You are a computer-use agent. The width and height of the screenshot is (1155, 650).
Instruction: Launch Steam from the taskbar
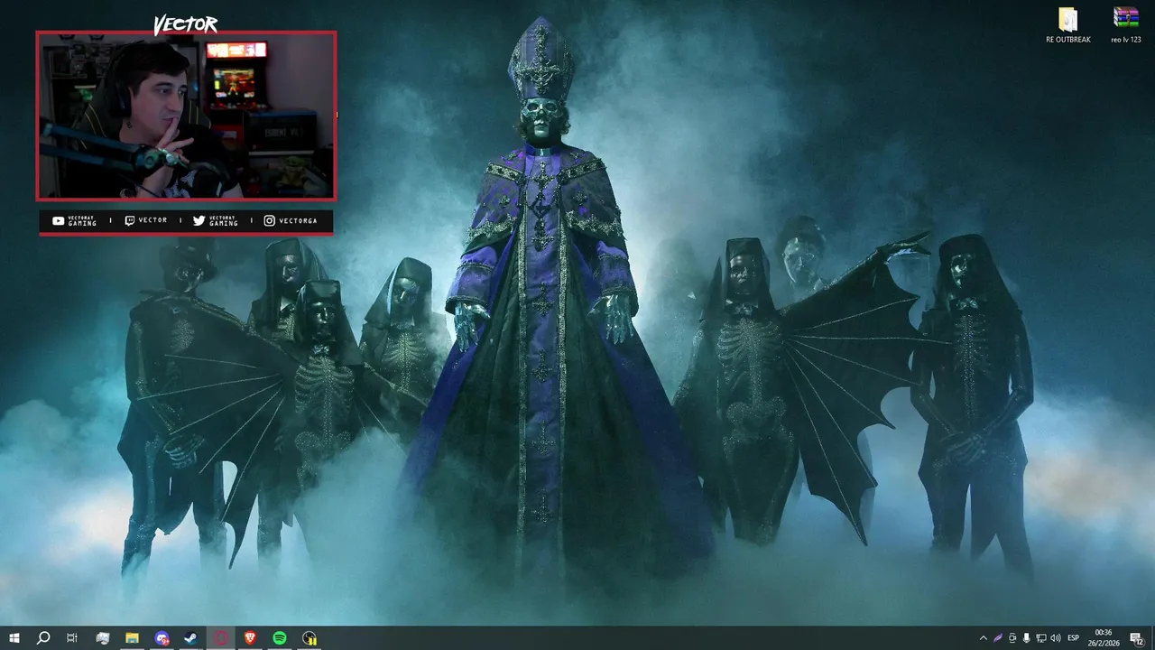coord(190,638)
